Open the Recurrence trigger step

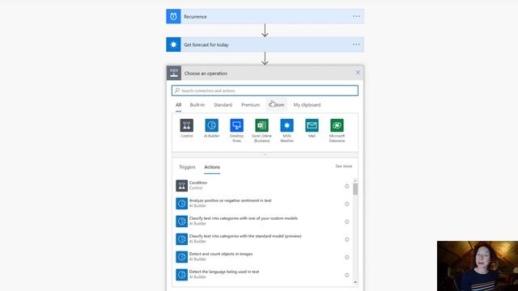click(265, 16)
